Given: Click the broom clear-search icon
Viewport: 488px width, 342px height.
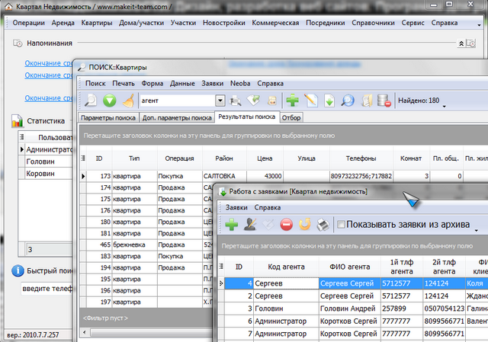Looking at the screenshot, I should pos(129,100).
